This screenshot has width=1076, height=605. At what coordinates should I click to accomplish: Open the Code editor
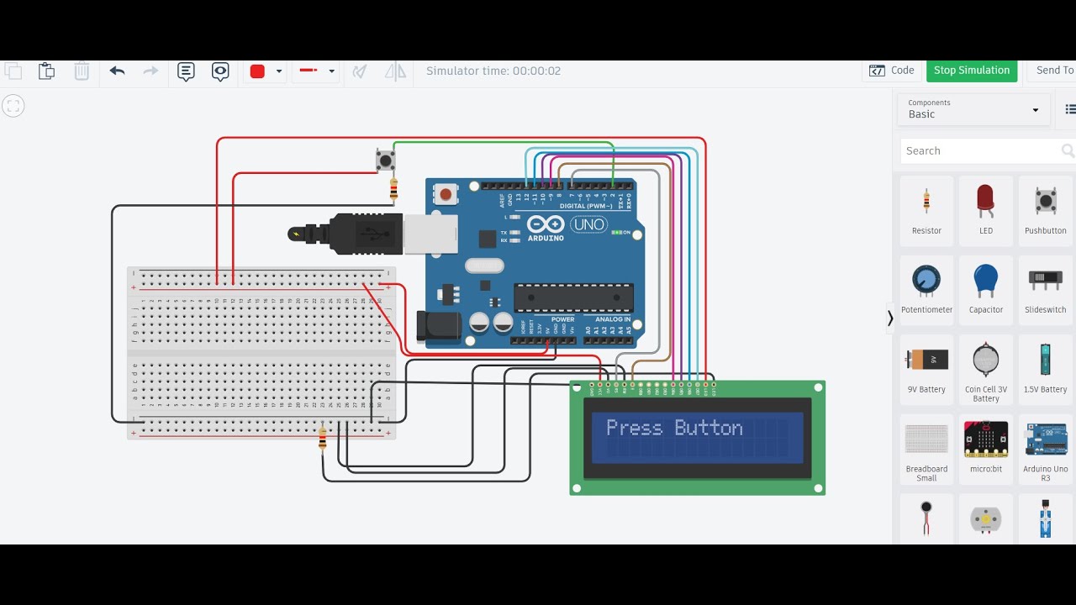point(892,71)
